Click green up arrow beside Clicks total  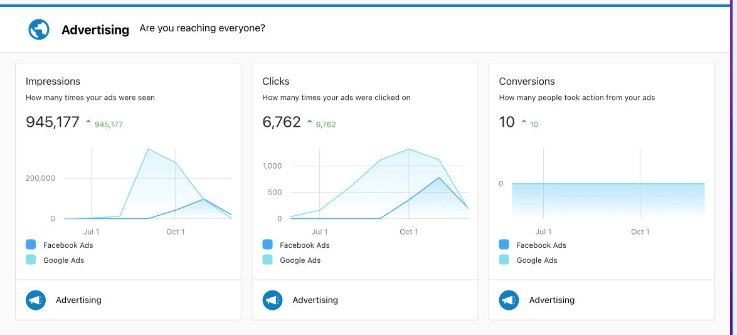[310, 122]
